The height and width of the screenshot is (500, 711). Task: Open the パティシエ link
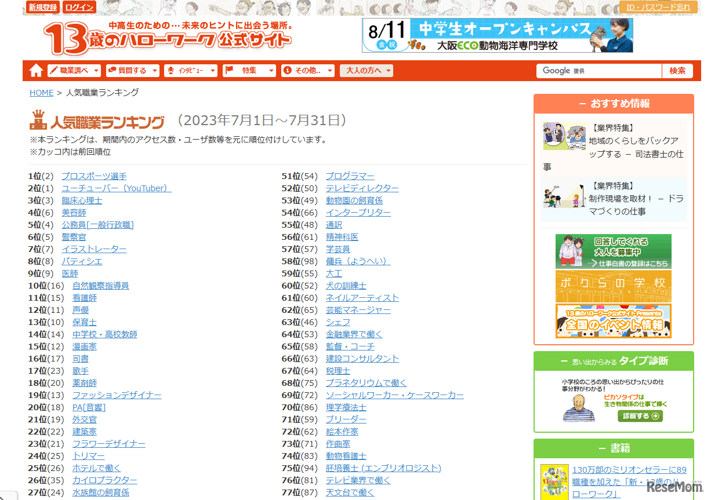coord(82,261)
